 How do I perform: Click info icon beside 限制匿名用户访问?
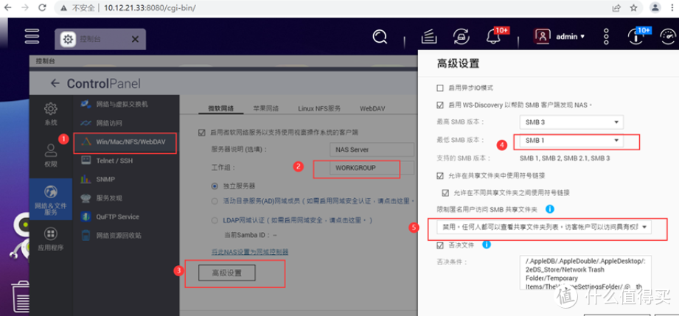(x=550, y=209)
